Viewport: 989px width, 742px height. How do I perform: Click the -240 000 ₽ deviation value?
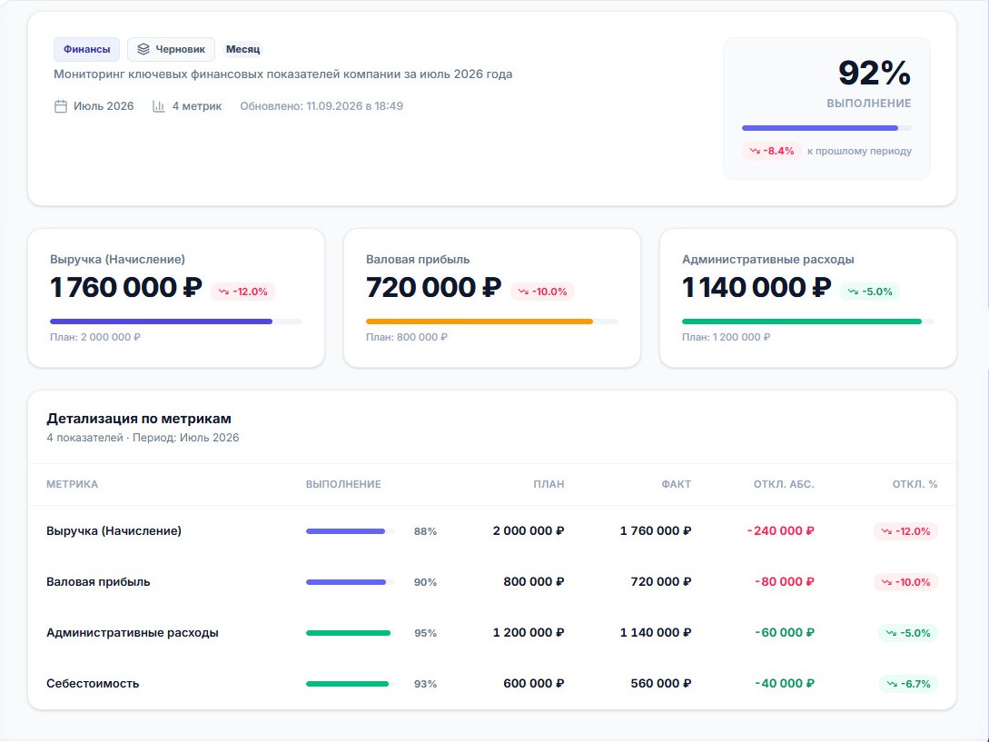[781, 531]
